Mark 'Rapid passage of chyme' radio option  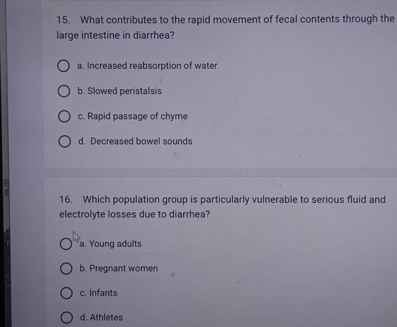point(63,117)
